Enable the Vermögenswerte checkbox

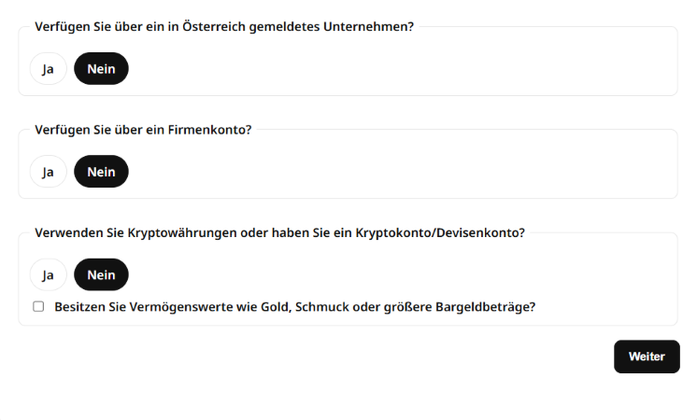click(x=38, y=306)
